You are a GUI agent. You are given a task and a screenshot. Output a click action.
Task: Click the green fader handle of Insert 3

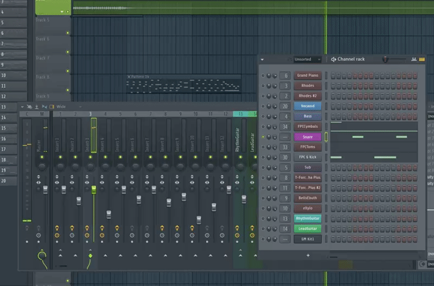pyautogui.click(x=94, y=190)
